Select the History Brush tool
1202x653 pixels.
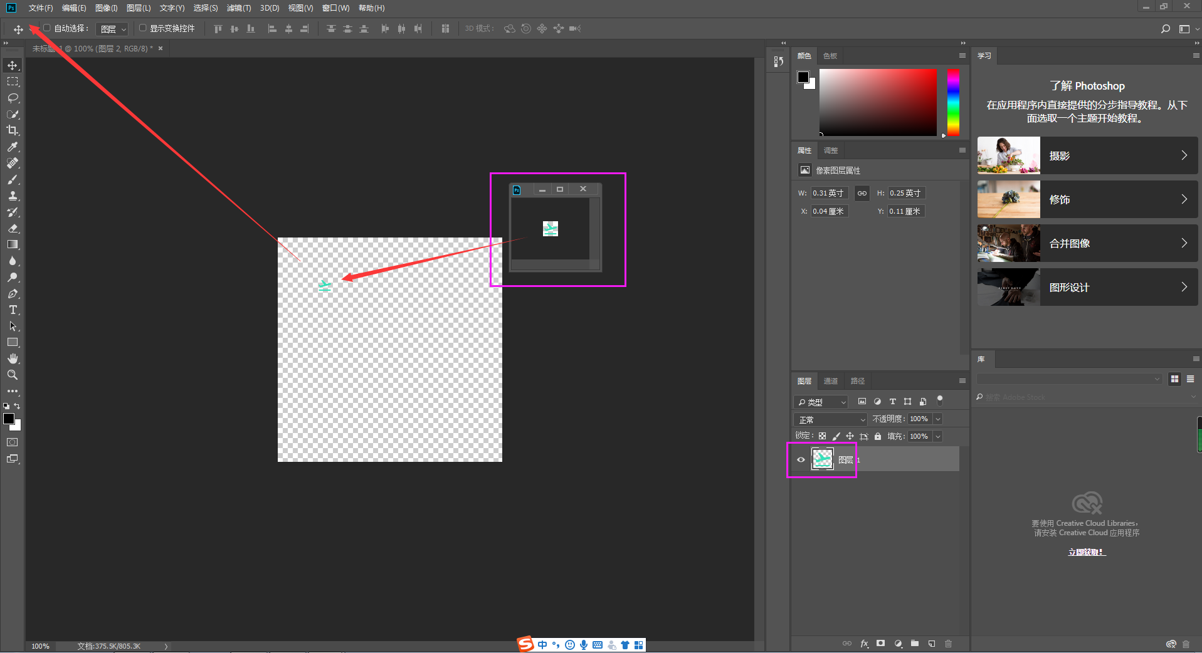pos(13,212)
